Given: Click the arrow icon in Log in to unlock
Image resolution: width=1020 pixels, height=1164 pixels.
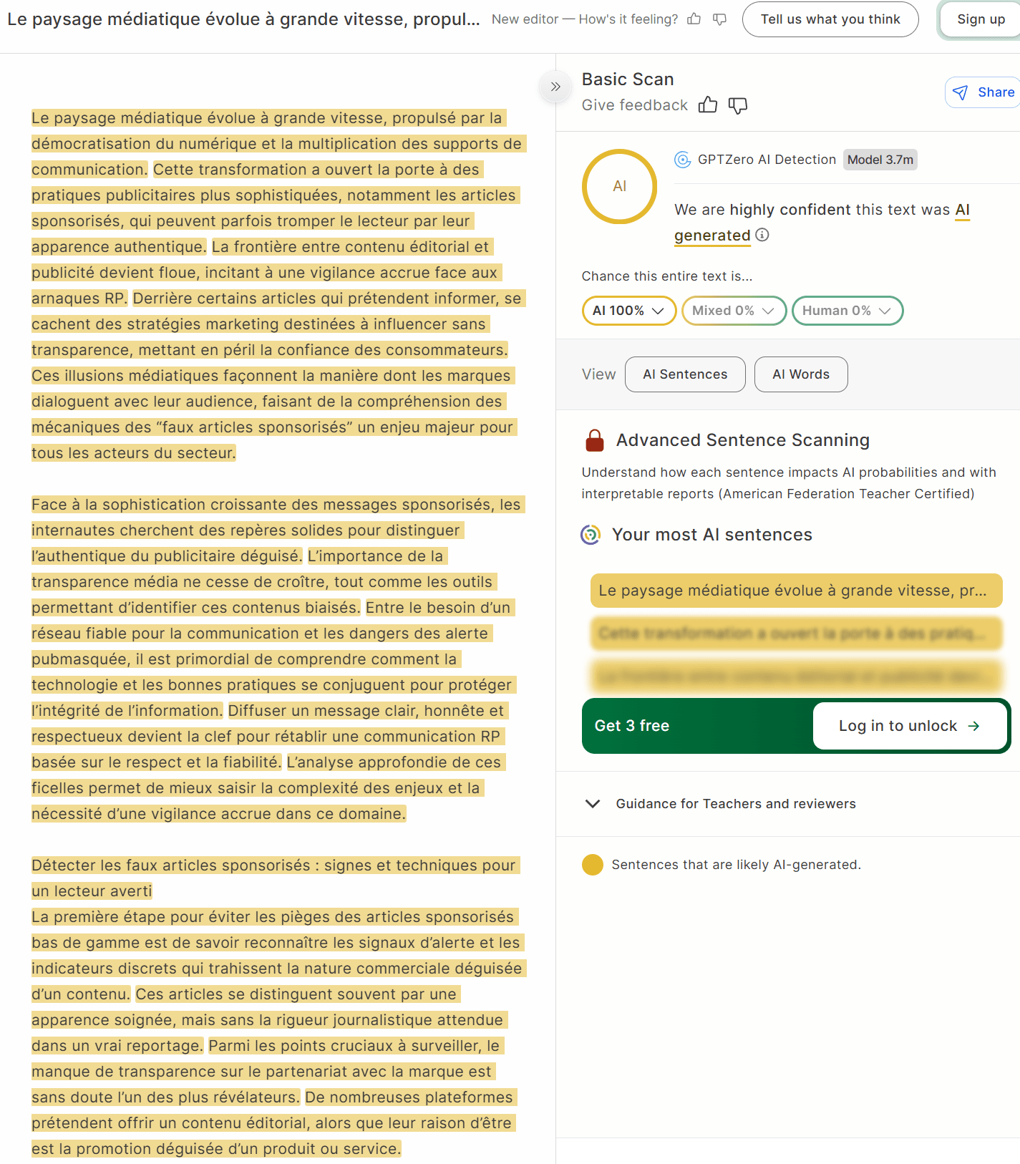Looking at the screenshot, I should (973, 726).
